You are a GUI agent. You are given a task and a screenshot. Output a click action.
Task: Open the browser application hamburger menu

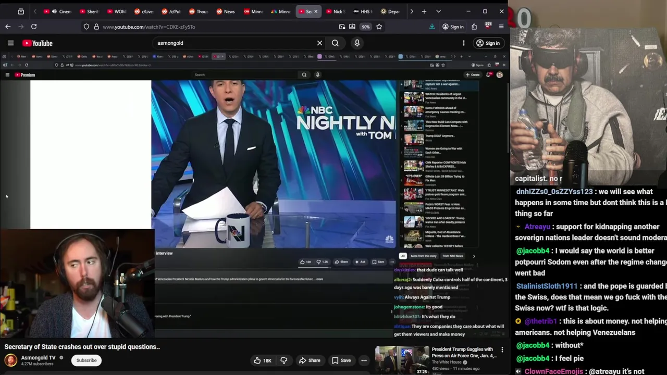pyautogui.click(x=501, y=27)
